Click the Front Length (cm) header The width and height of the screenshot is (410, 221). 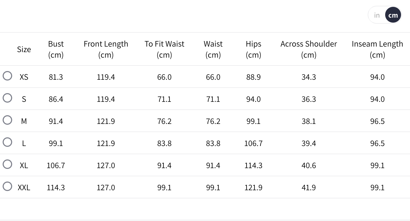[x=106, y=49]
